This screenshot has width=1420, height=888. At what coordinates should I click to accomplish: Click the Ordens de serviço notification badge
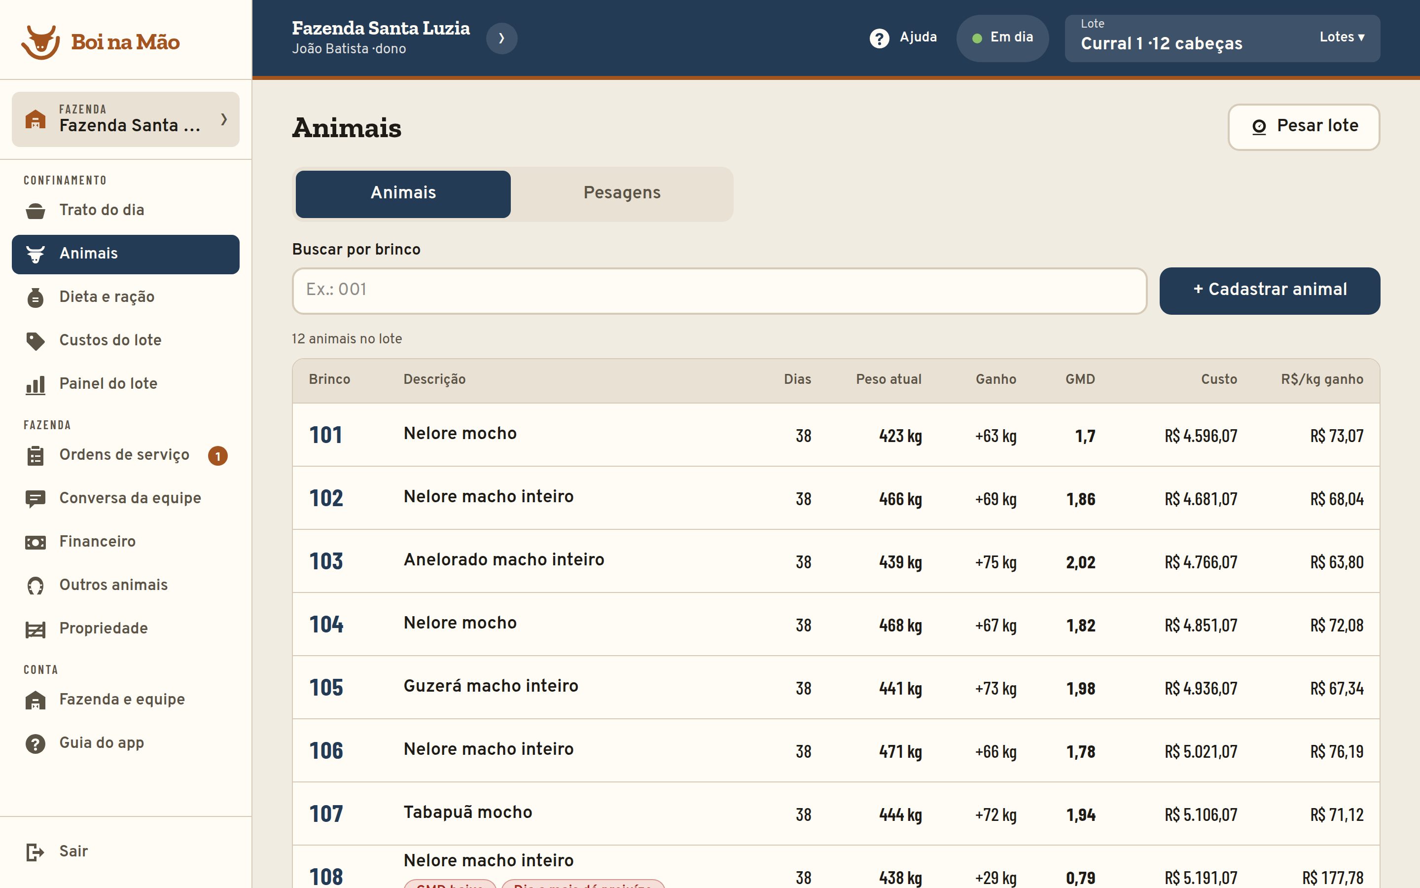coord(218,456)
